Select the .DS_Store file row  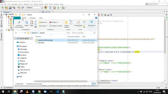tap(66, 43)
